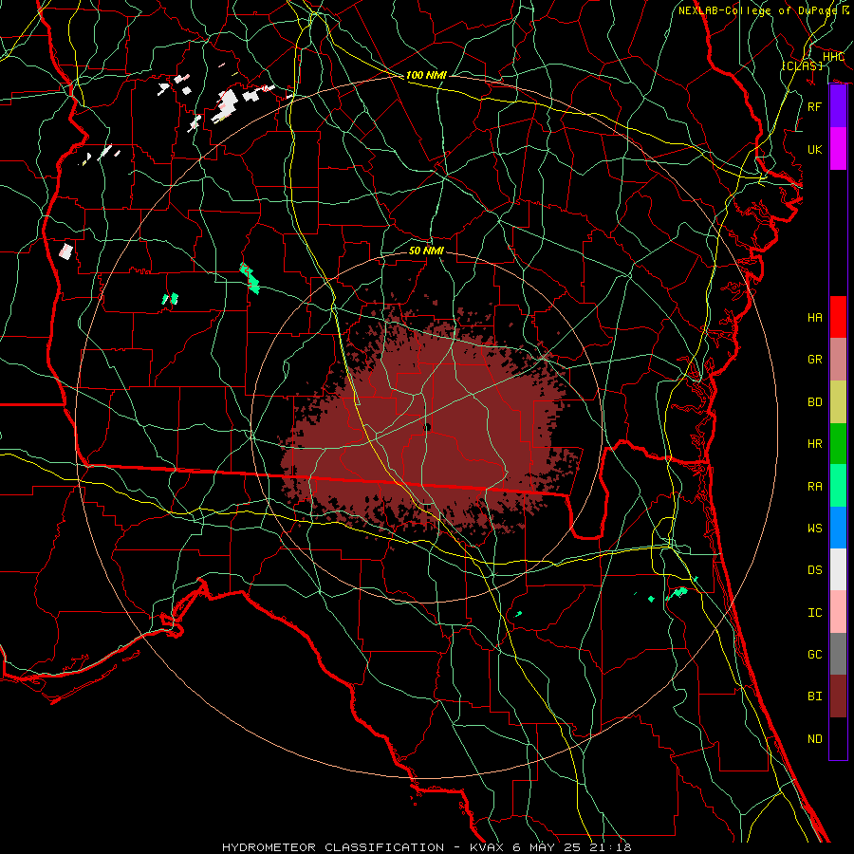This screenshot has height=854, width=854.
Task: Click the 'UK' legend label
Action: point(815,149)
